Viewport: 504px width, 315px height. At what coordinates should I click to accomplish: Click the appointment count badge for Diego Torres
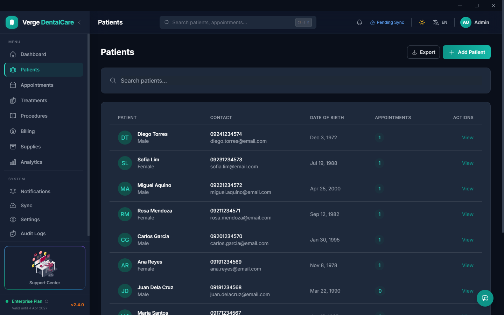pos(379,138)
